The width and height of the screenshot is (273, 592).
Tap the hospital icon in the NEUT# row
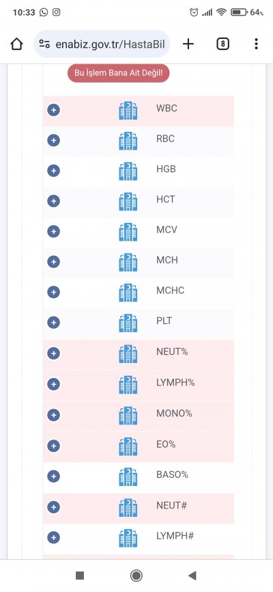pos(128,507)
